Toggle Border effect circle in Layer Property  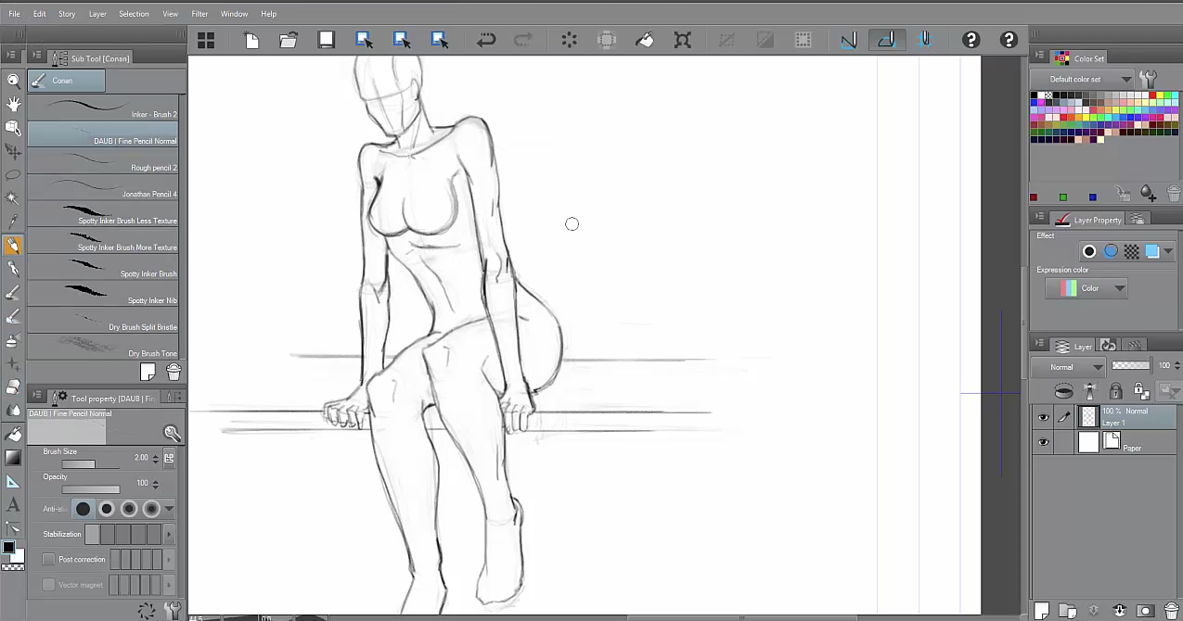[x=1089, y=251]
